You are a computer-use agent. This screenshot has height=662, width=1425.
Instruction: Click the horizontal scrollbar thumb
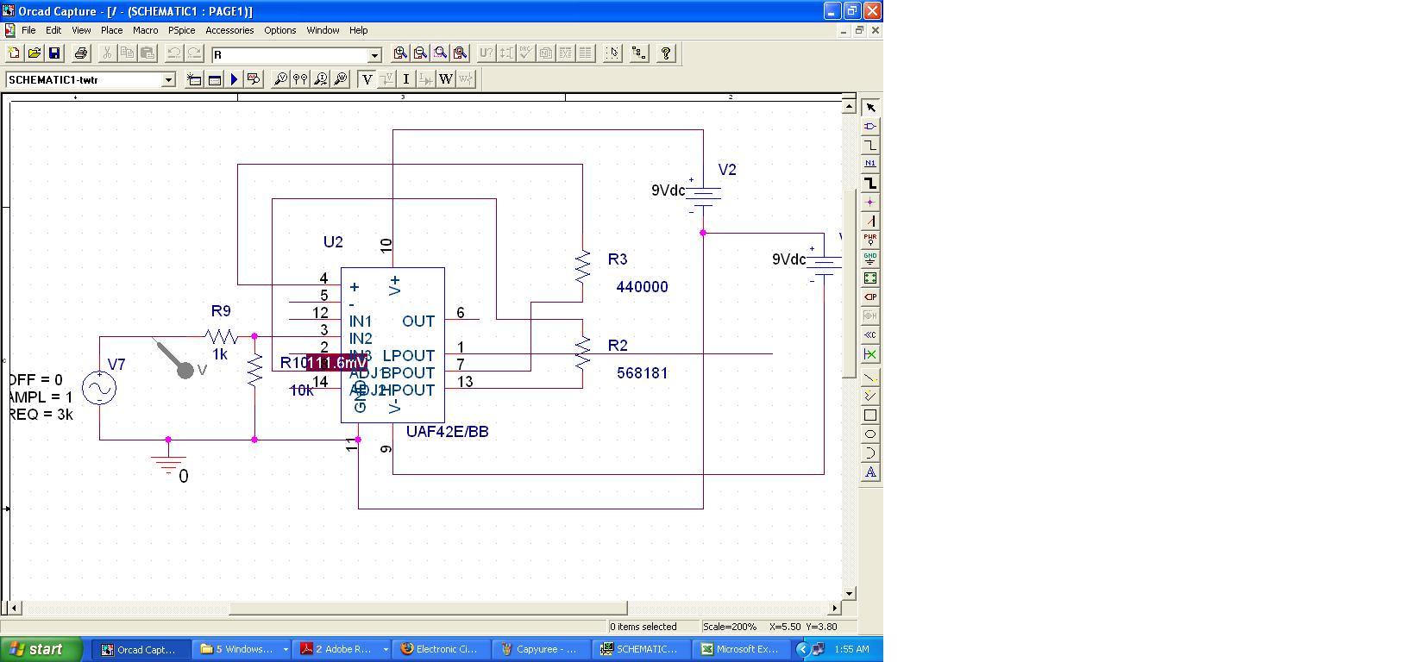click(x=428, y=608)
